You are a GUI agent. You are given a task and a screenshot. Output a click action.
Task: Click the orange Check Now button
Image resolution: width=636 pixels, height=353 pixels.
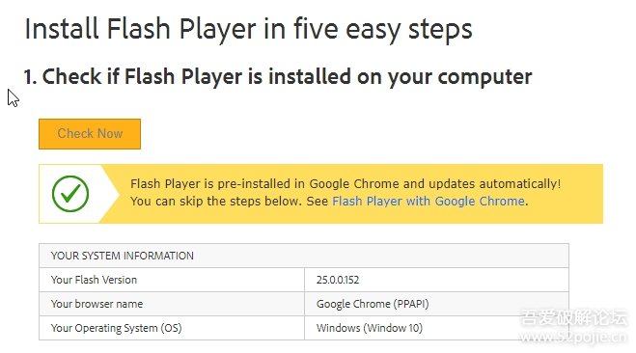90,134
